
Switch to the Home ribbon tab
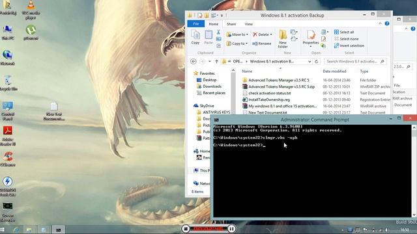(213, 24)
